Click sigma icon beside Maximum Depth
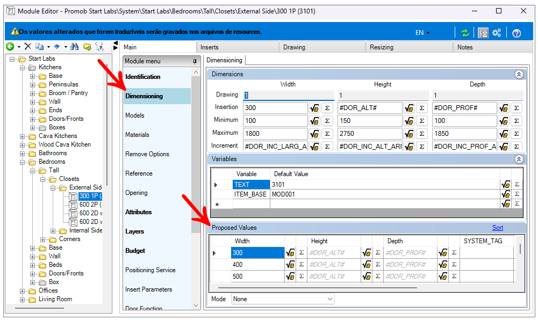 point(517,134)
